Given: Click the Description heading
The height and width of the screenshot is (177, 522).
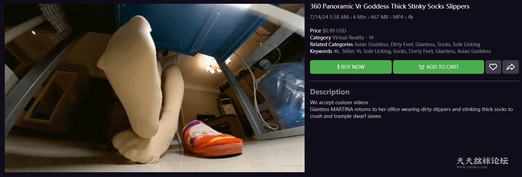Looking at the screenshot, I should (330, 92).
